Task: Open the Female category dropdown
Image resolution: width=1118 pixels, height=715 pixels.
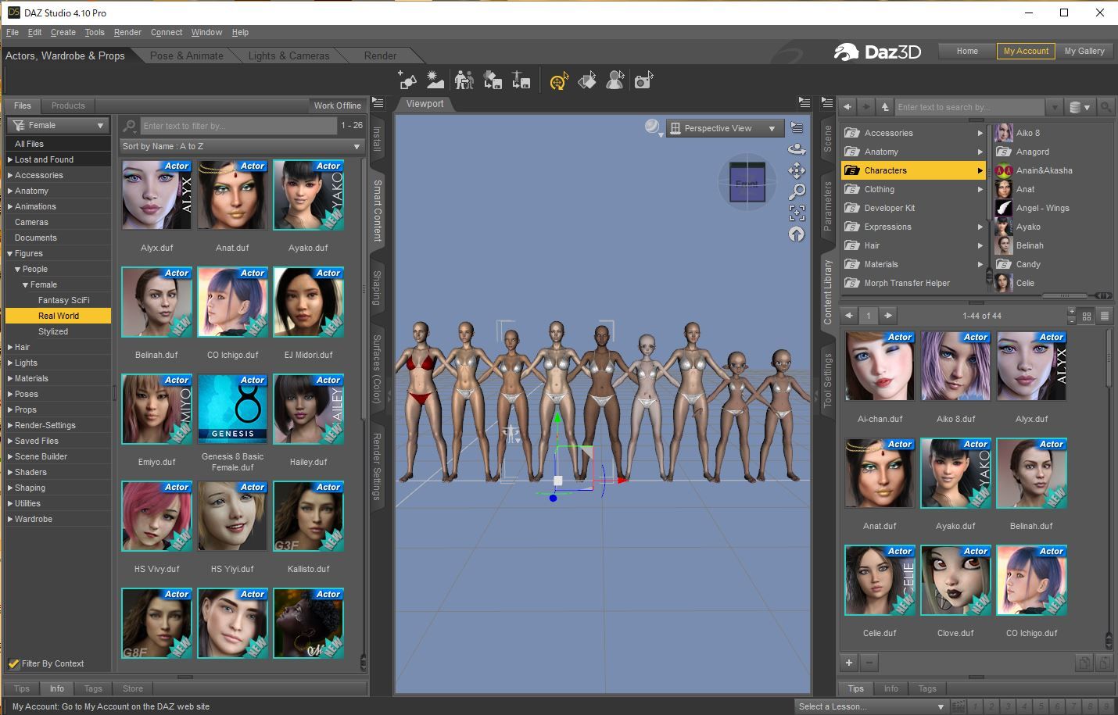Action: pos(59,125)
